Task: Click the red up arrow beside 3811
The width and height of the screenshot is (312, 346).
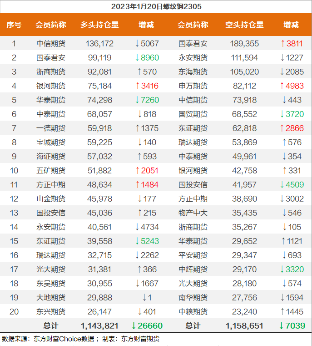Action: (x=283, y=44)
